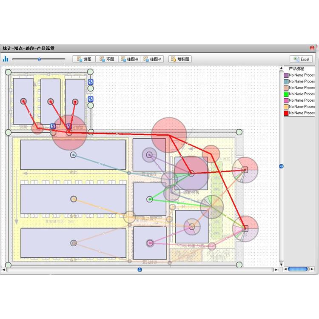Click the canvas horizontal scrollbar left arrow
Image resolution: width=319 pixels, height=319 pixels.
pos(3,270)
